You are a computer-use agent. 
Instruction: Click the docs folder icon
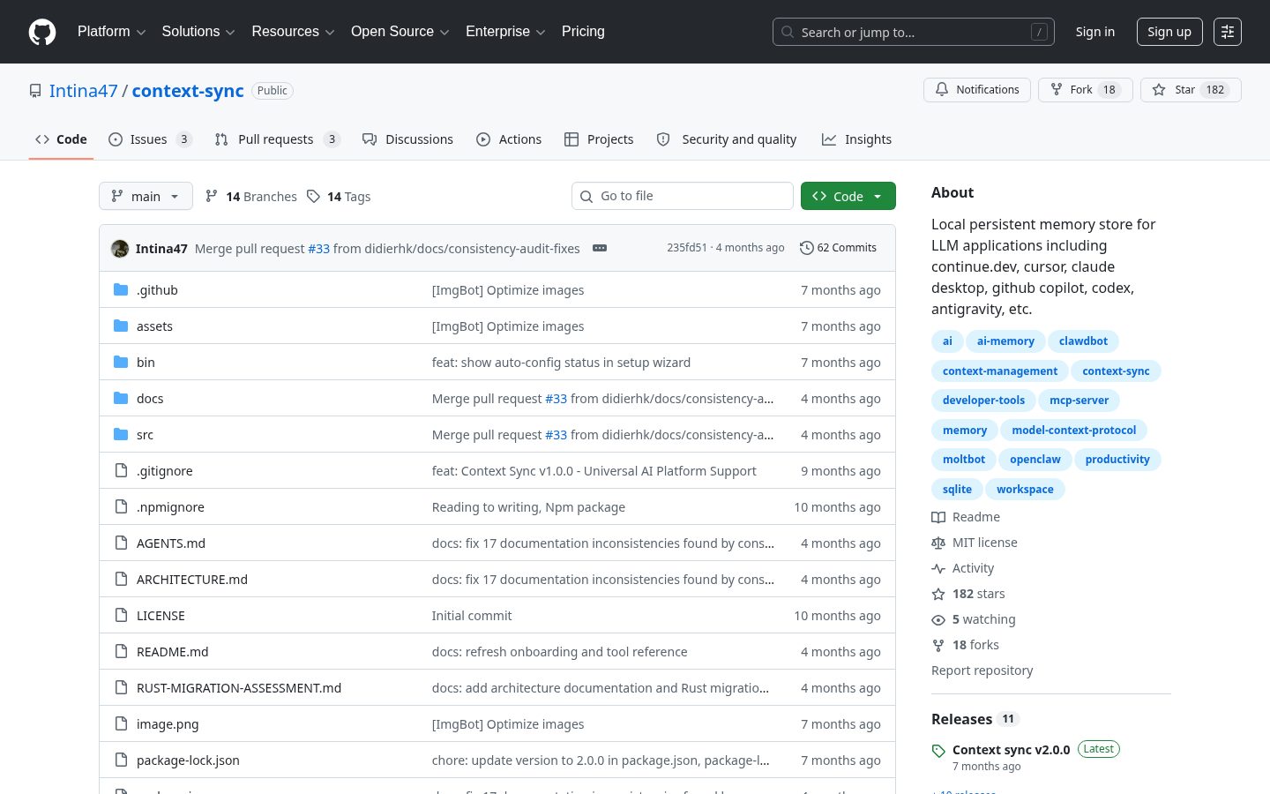(x=121, y=398)
